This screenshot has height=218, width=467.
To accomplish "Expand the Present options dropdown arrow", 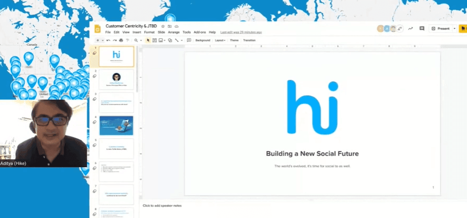I will point(454,29).
